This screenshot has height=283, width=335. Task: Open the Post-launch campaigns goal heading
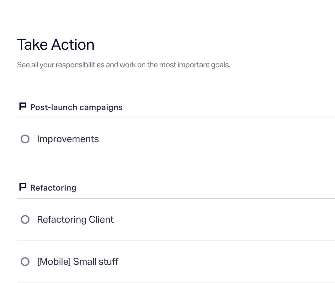[x=76, y=107]
